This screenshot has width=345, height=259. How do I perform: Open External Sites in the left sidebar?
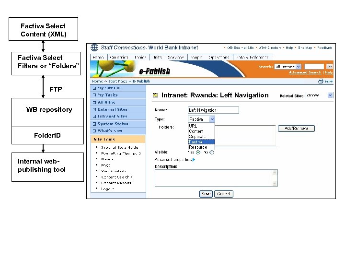point(113,109)
